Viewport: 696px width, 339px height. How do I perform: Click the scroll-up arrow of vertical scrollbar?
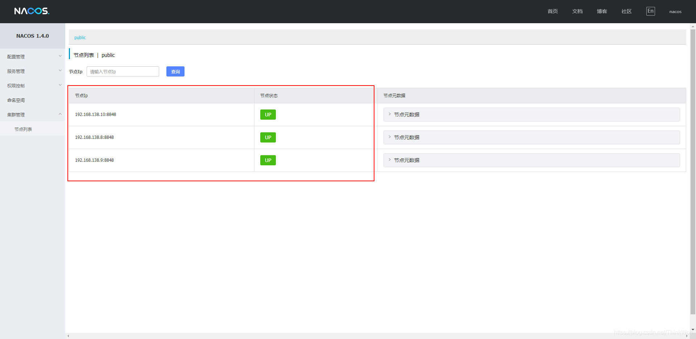(x=693, y=26)
